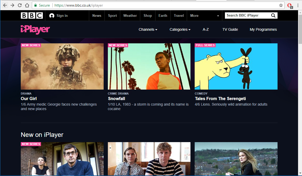Open the Travel section
The height and width of the screenshot is (176, 302).
point(179,15)
